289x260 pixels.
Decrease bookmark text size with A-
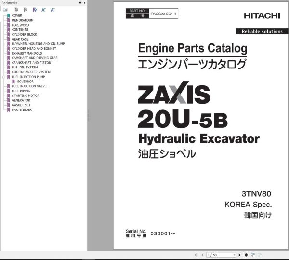pos(53,10)
